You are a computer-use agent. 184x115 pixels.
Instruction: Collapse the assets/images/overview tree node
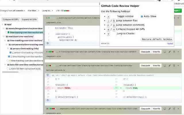tap(4, 28)
